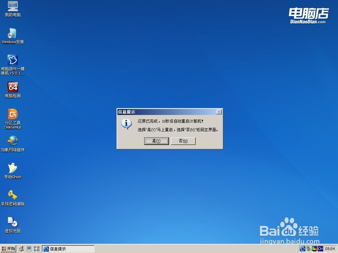
Task: Click the drive tool quick launch icon
Action: click(x=21, y=249)
